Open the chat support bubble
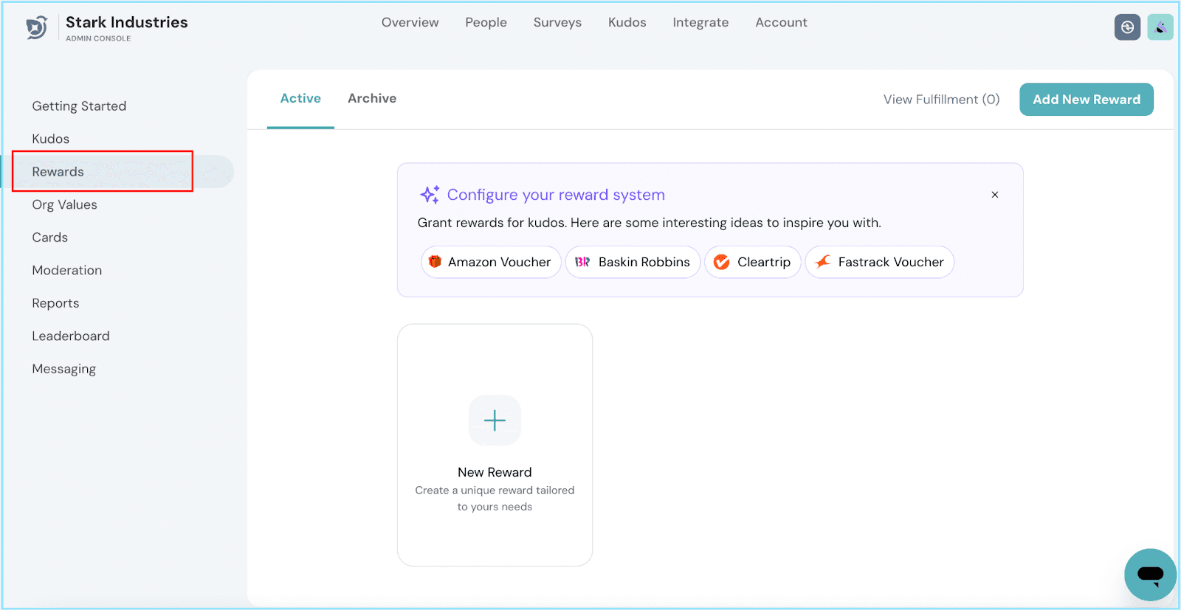Screen dimensions: 1181x610 coord(1149,574)
